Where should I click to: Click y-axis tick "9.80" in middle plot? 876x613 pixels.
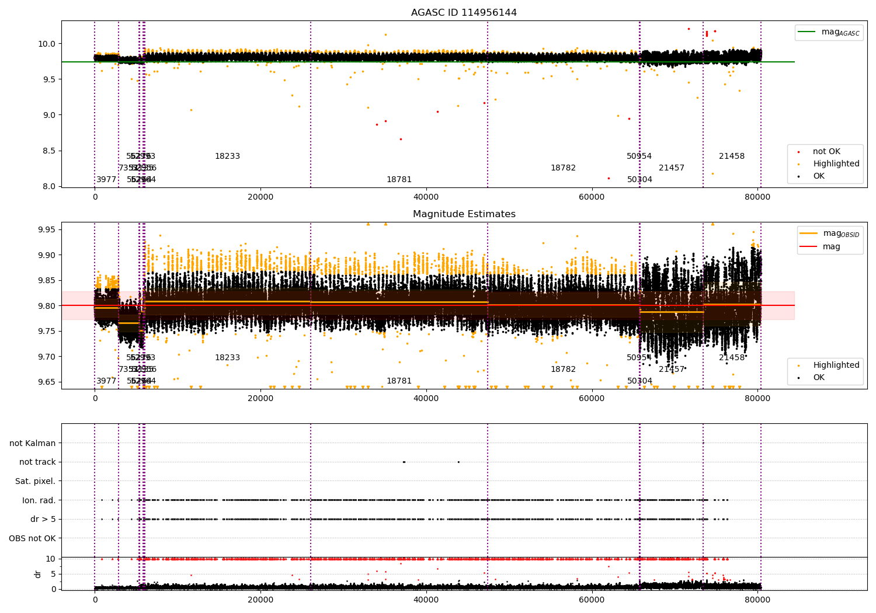[x=47, y=306]
